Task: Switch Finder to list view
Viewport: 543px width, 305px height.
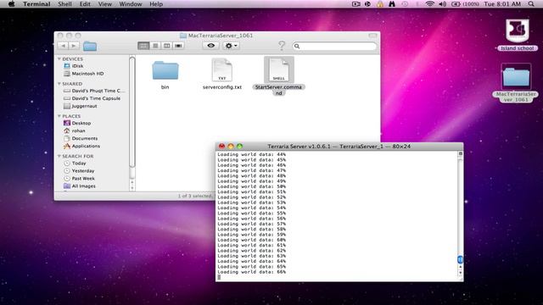Action: pyautogui.click(x=155, y=46)
